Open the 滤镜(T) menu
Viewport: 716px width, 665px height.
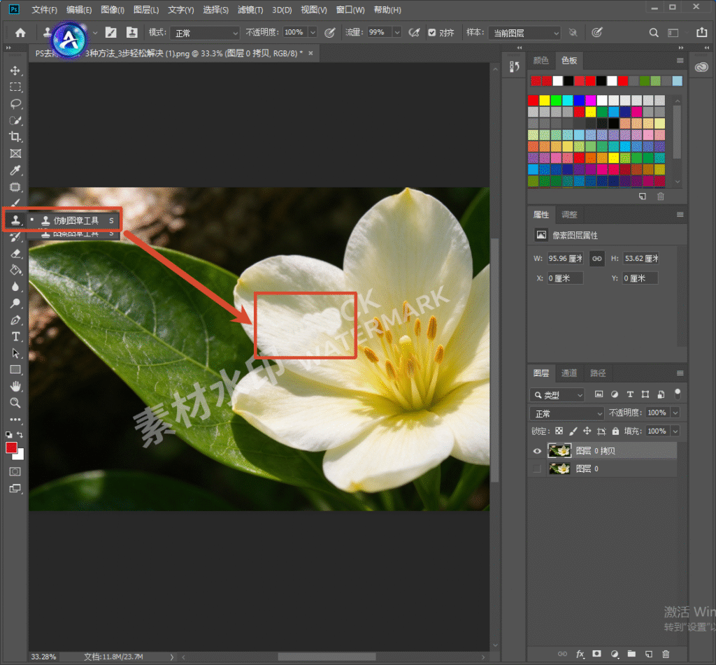250,10
